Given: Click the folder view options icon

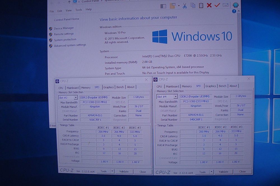Looking at the screenshot, I should pyautogui.click(x=172, y=6).
